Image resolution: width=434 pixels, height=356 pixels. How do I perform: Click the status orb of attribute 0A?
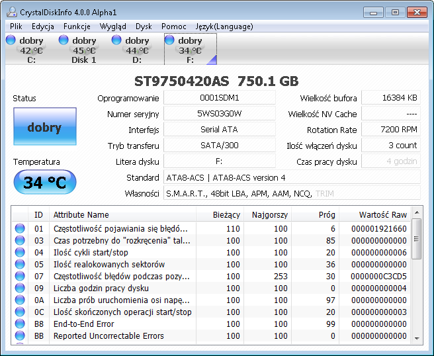20,300
